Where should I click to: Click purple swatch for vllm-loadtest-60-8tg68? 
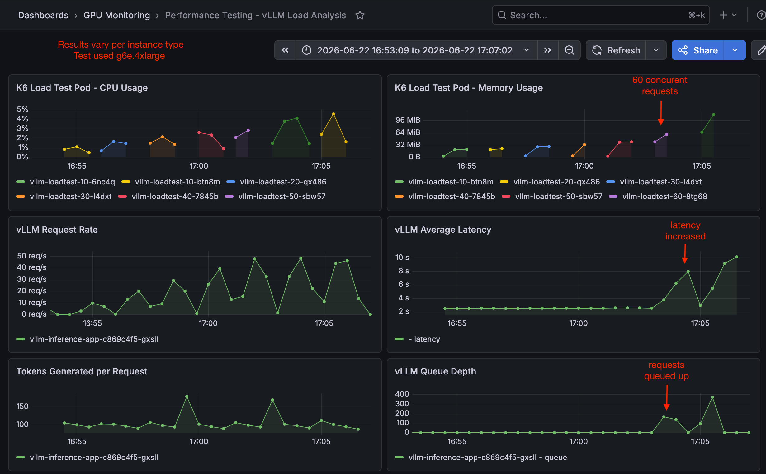(x=613, y=196)
